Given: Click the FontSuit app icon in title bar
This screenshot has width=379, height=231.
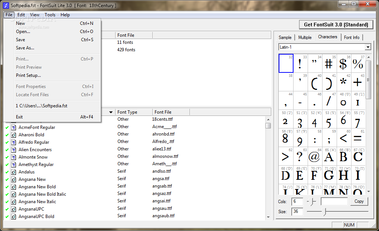Looking at the screenshot, I should coord(6,5).
